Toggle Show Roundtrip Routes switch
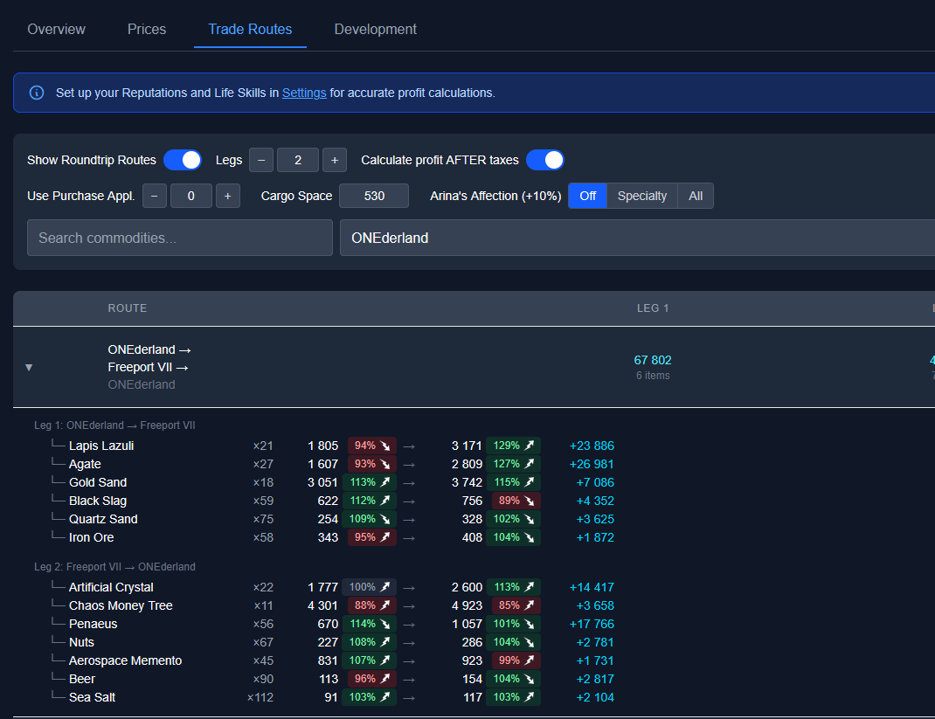The width and height of the screenshot is (935, 719). [x=183, y=161]
